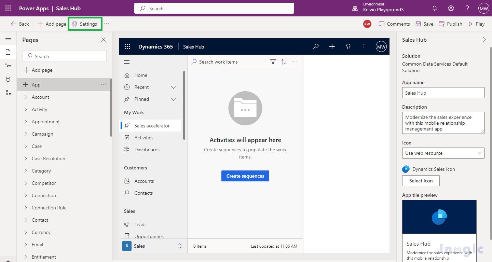Open the Help question mark

tap(467, 8)
